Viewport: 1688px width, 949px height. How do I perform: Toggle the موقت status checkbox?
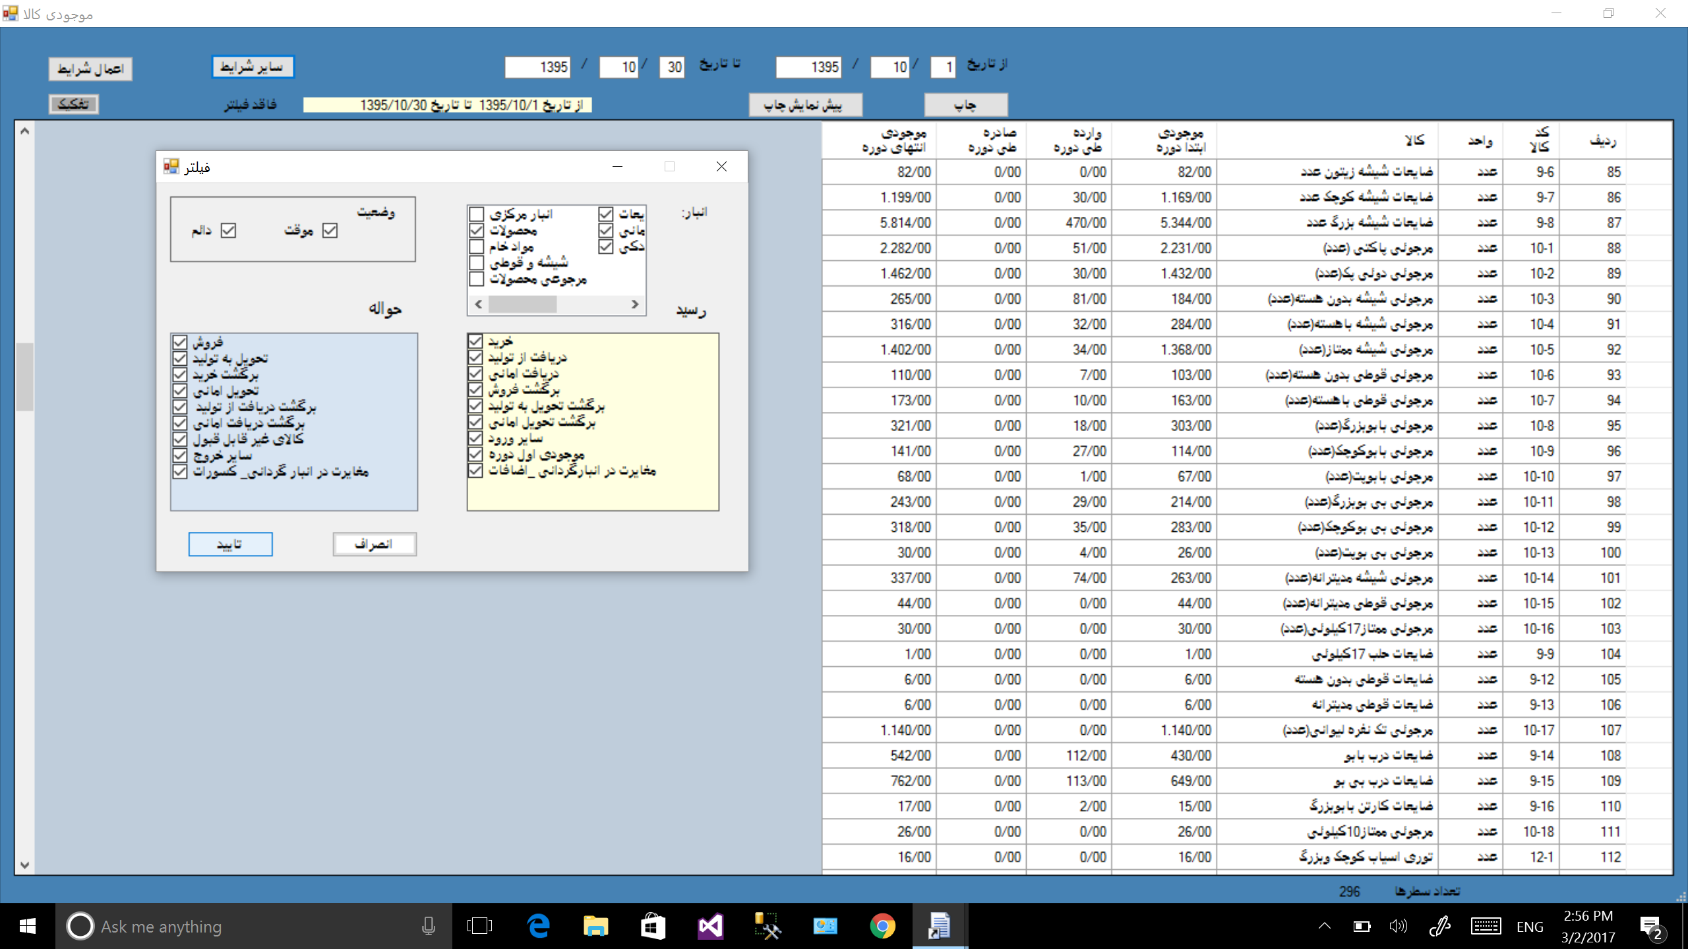tap(330, 231)
